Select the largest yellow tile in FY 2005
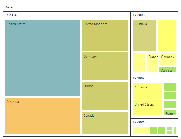This screenshot has height=139, width=181. pos(140,130)
